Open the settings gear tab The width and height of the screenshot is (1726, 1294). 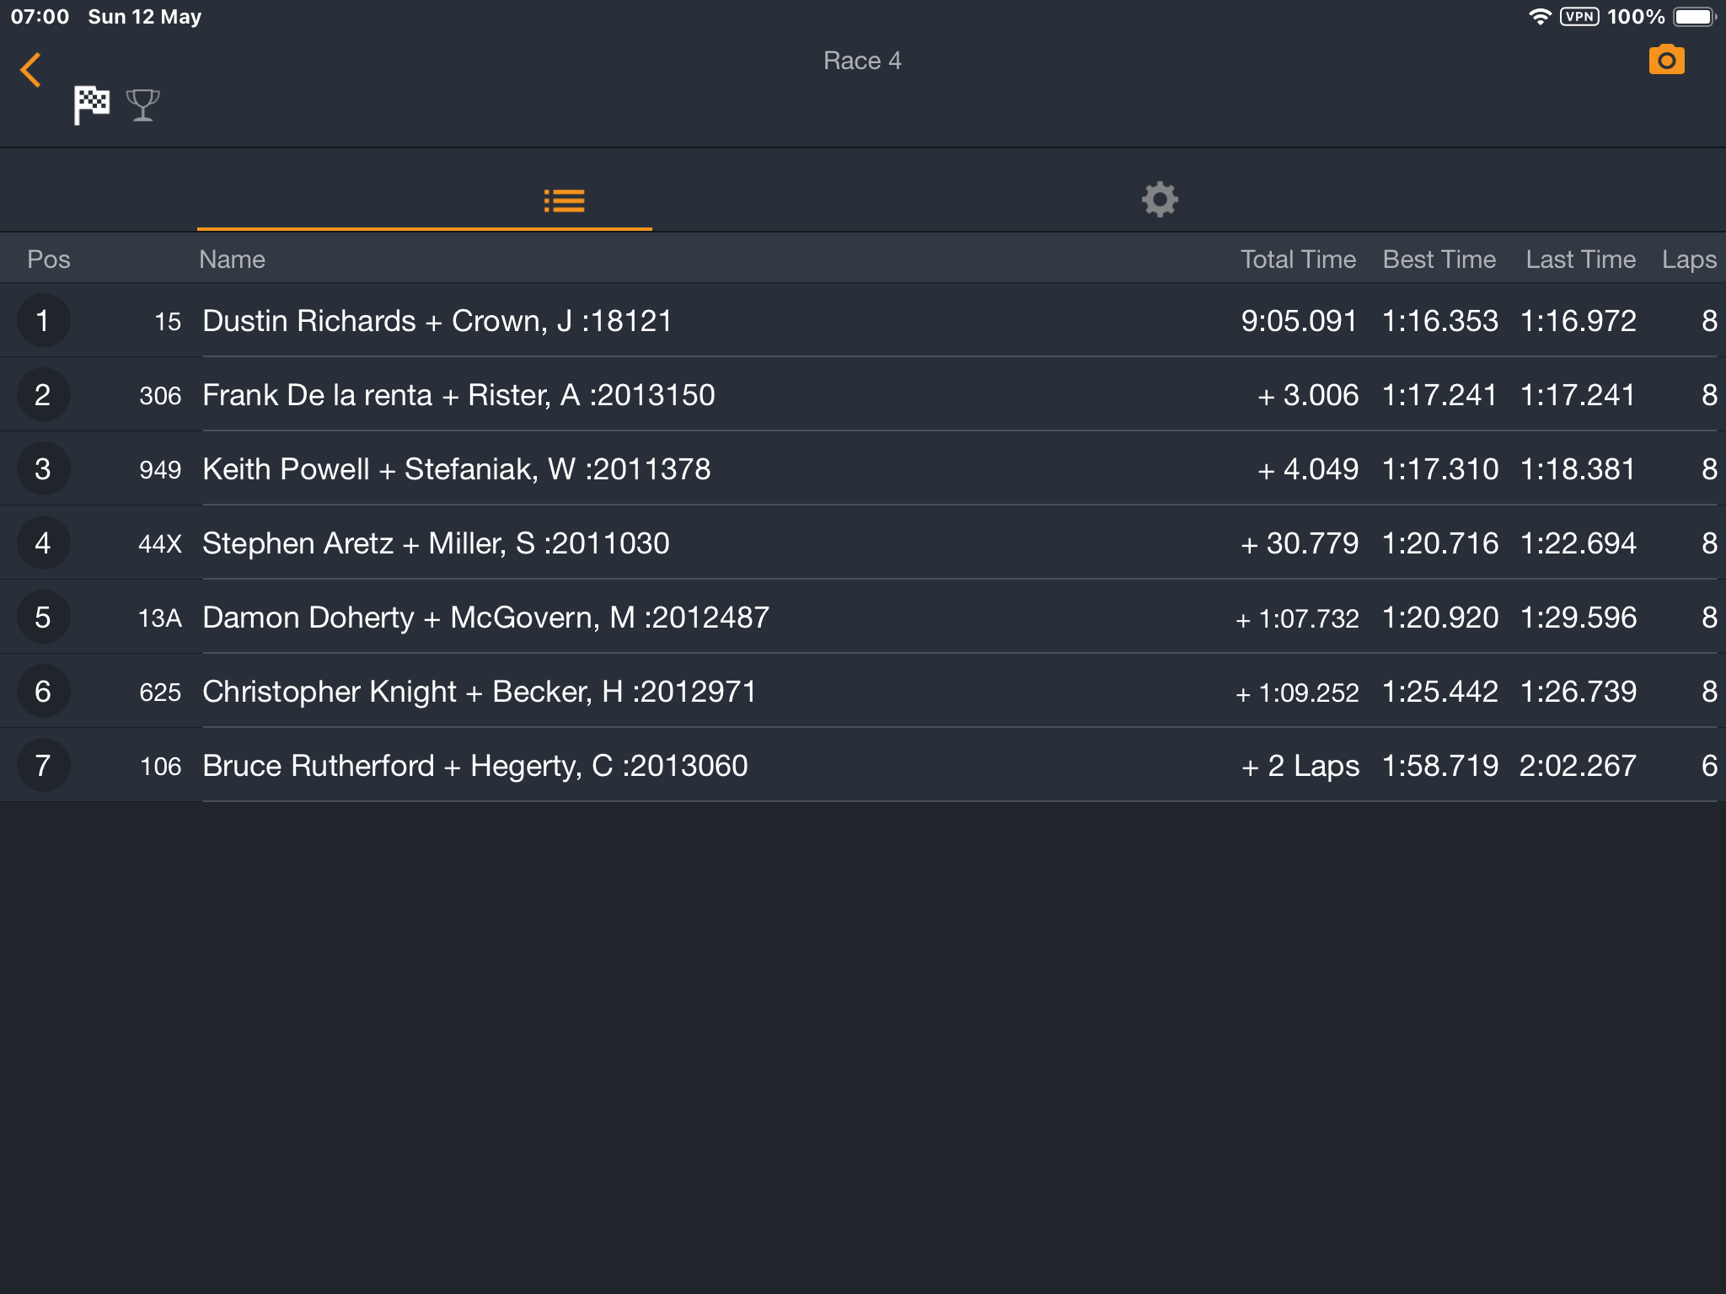1160,200
